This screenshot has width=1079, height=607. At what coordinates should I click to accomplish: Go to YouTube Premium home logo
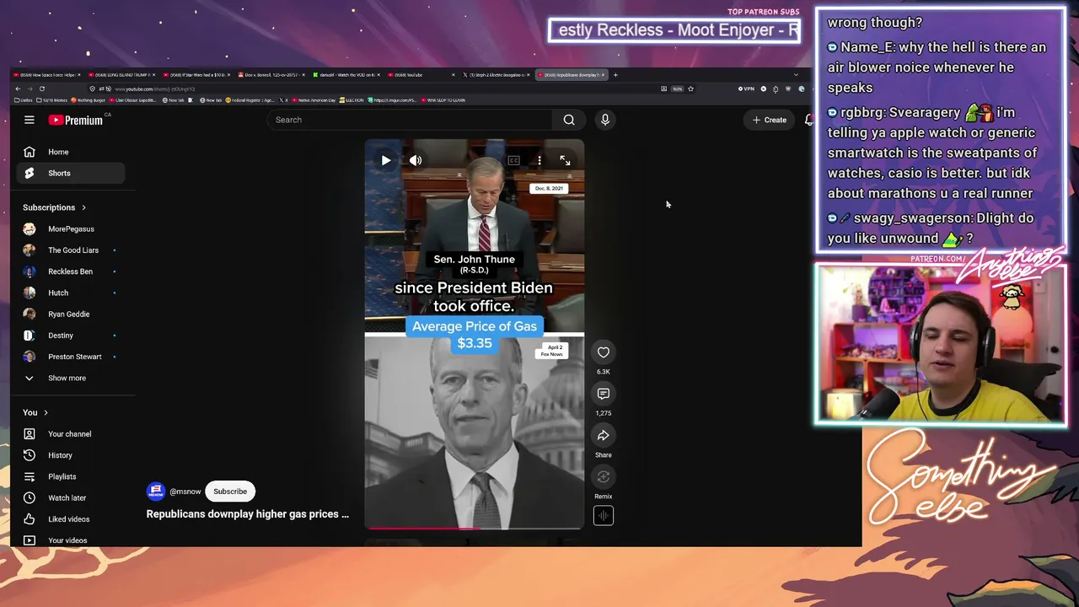pyautogui.click(x=75, y=120)
